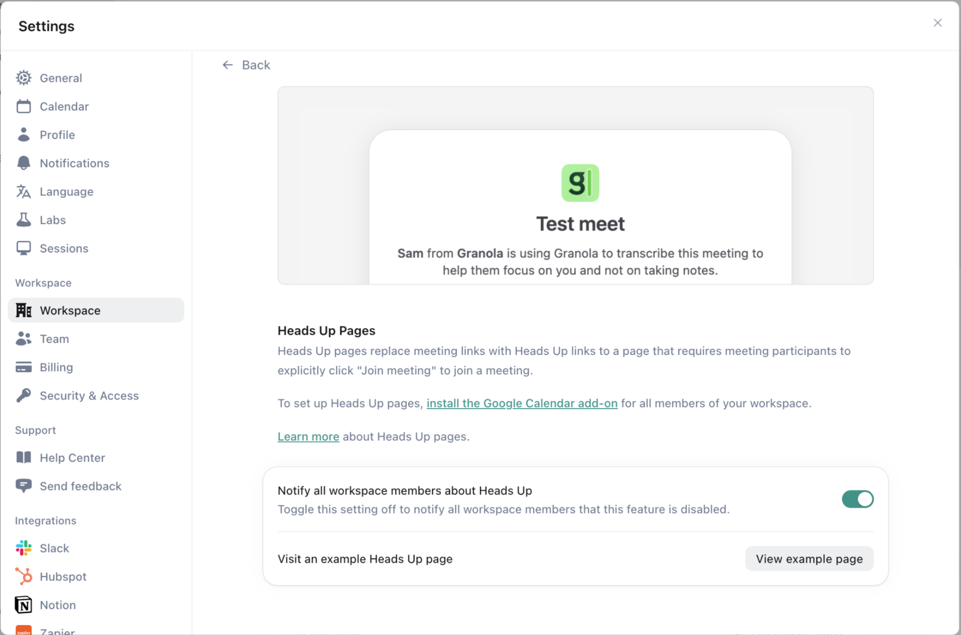Image resolution: width=961 pixels, height=635 pixels.
Task: Open Billing settings section
Action: (56, 367)
